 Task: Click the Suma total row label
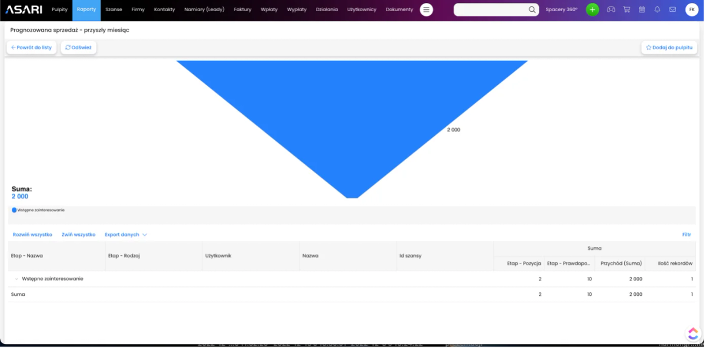coord(18,294)
